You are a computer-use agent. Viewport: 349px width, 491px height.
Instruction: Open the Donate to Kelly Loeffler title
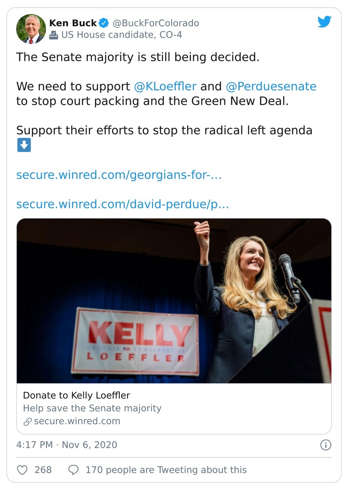[76, 395]
